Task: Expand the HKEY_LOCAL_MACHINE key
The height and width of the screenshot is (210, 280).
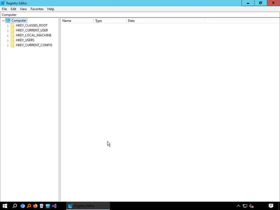Action: point(8,35)
